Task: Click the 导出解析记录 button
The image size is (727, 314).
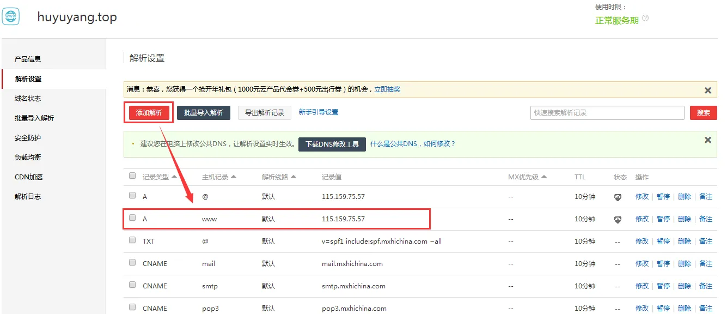Action: [x=265, y=112]
